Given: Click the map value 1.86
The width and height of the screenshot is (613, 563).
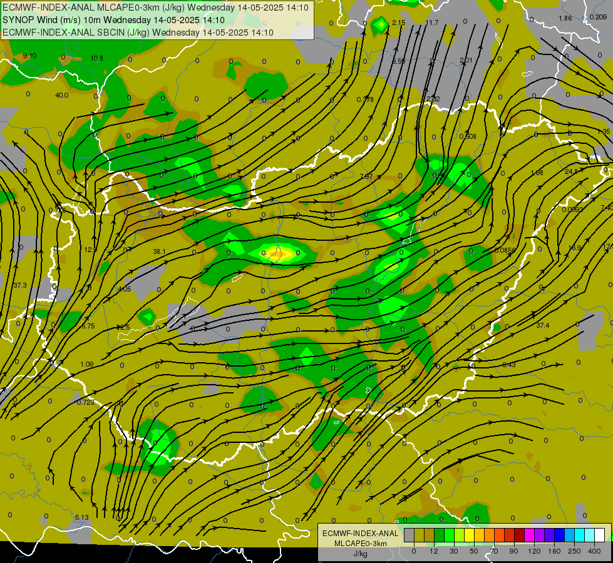Looking at the screenshot, I should click(x=565, y=18).
